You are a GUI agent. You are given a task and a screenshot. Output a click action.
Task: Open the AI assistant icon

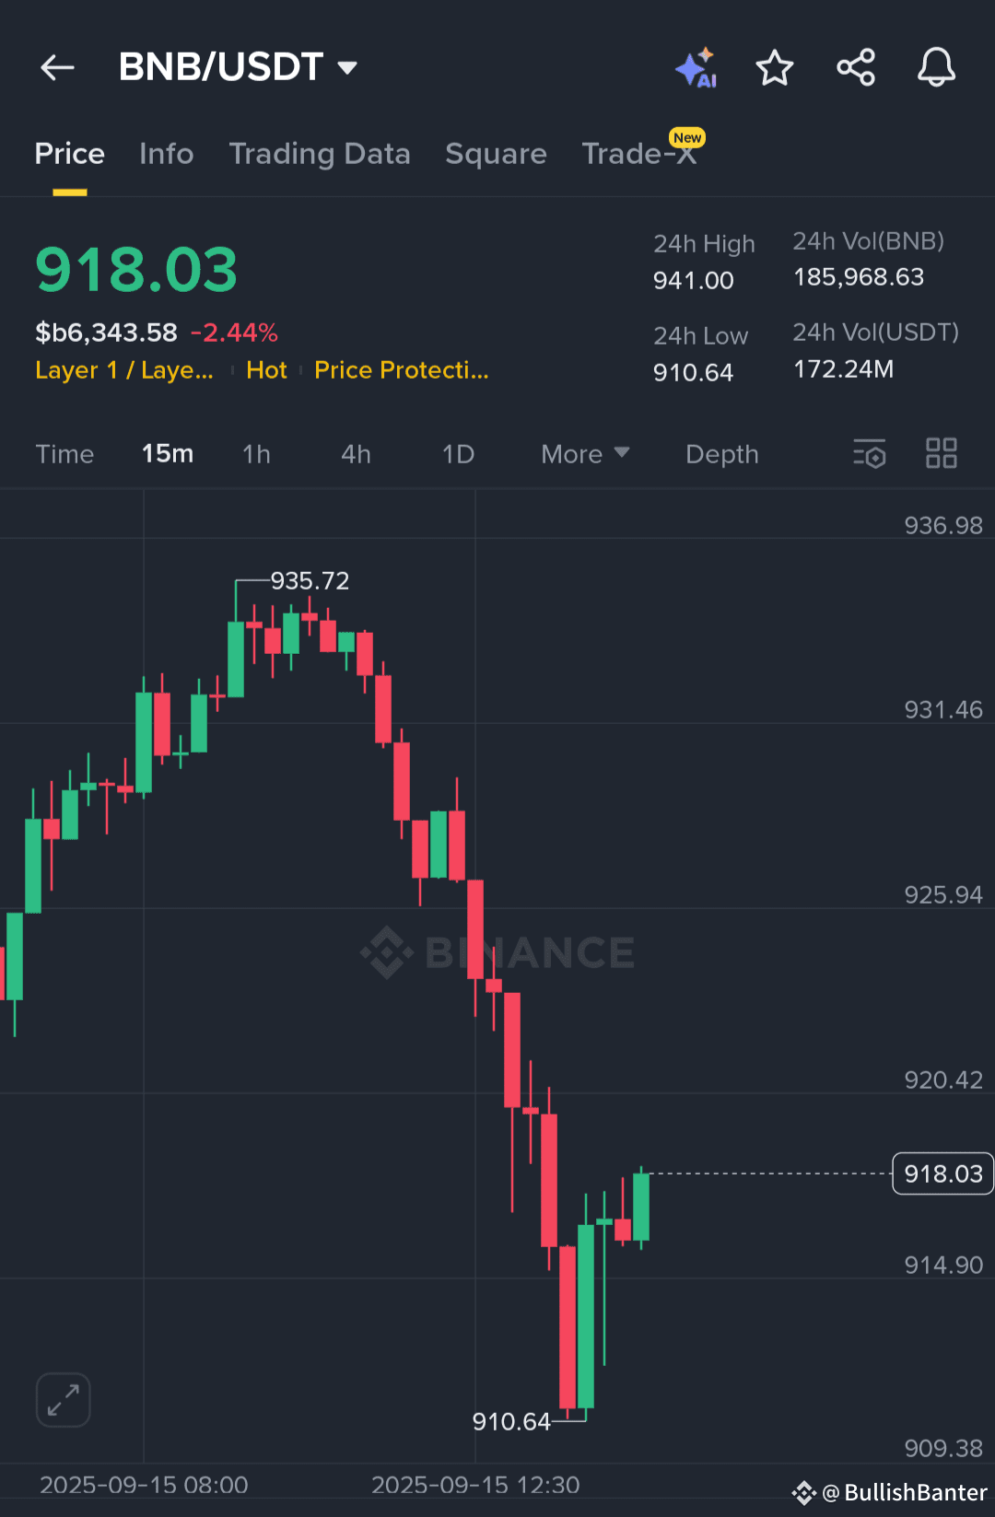click(x=696, y=66)
